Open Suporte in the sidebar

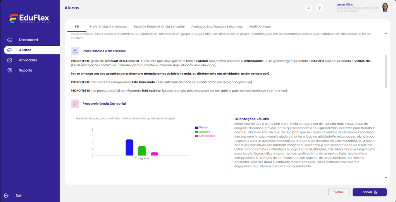click(x=26, y=70)
